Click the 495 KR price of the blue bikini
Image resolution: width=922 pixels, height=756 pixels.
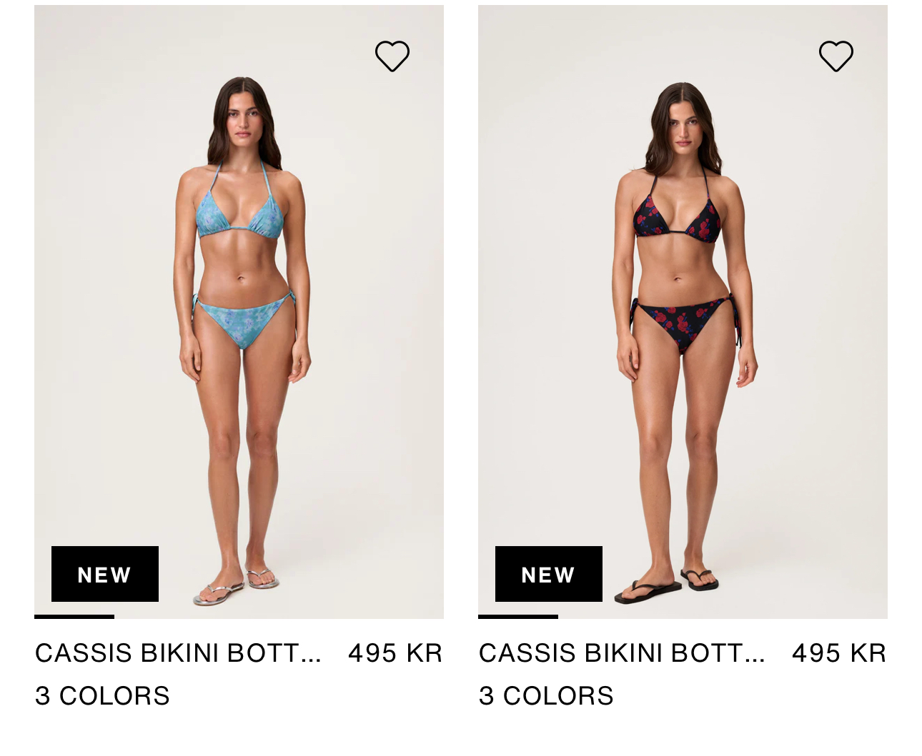(x=395, y=653)
